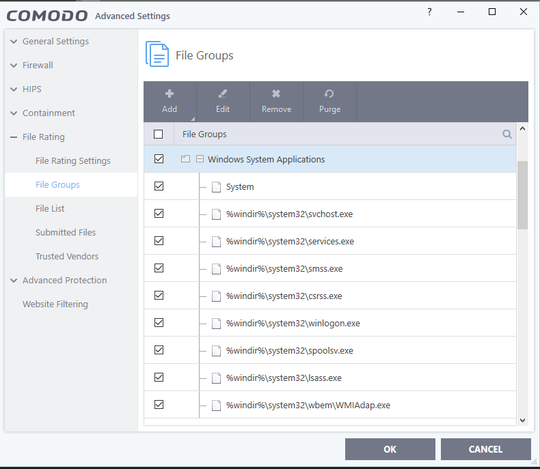Screen dimensions: 540x469
Task: Click the Edit toolbar label
Action: [x=222, y=109]
